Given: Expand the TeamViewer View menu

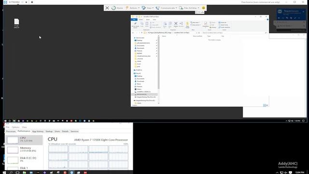Looking at the screenshot, I should tap(148, 8).
